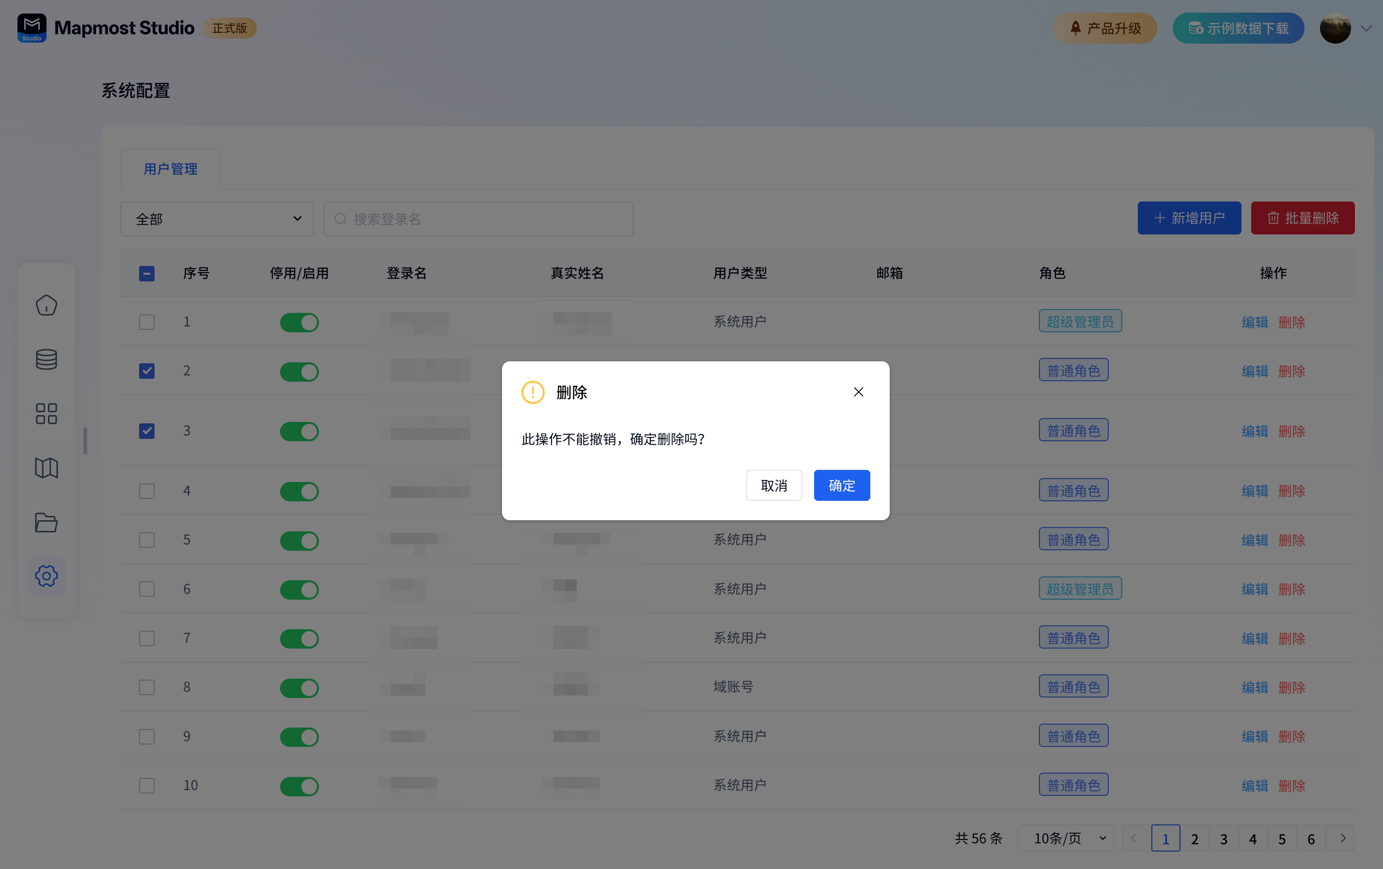Check the checkbox for row 5
Image resolution: width=1383 pixels, height=869 pixels.
coord(146,540)
